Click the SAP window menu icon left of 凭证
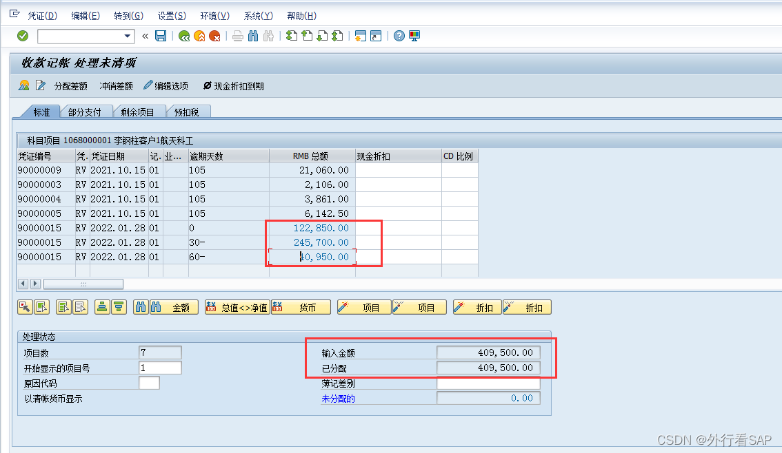Viewport: 782px width, 453px height. pos(14,14)
